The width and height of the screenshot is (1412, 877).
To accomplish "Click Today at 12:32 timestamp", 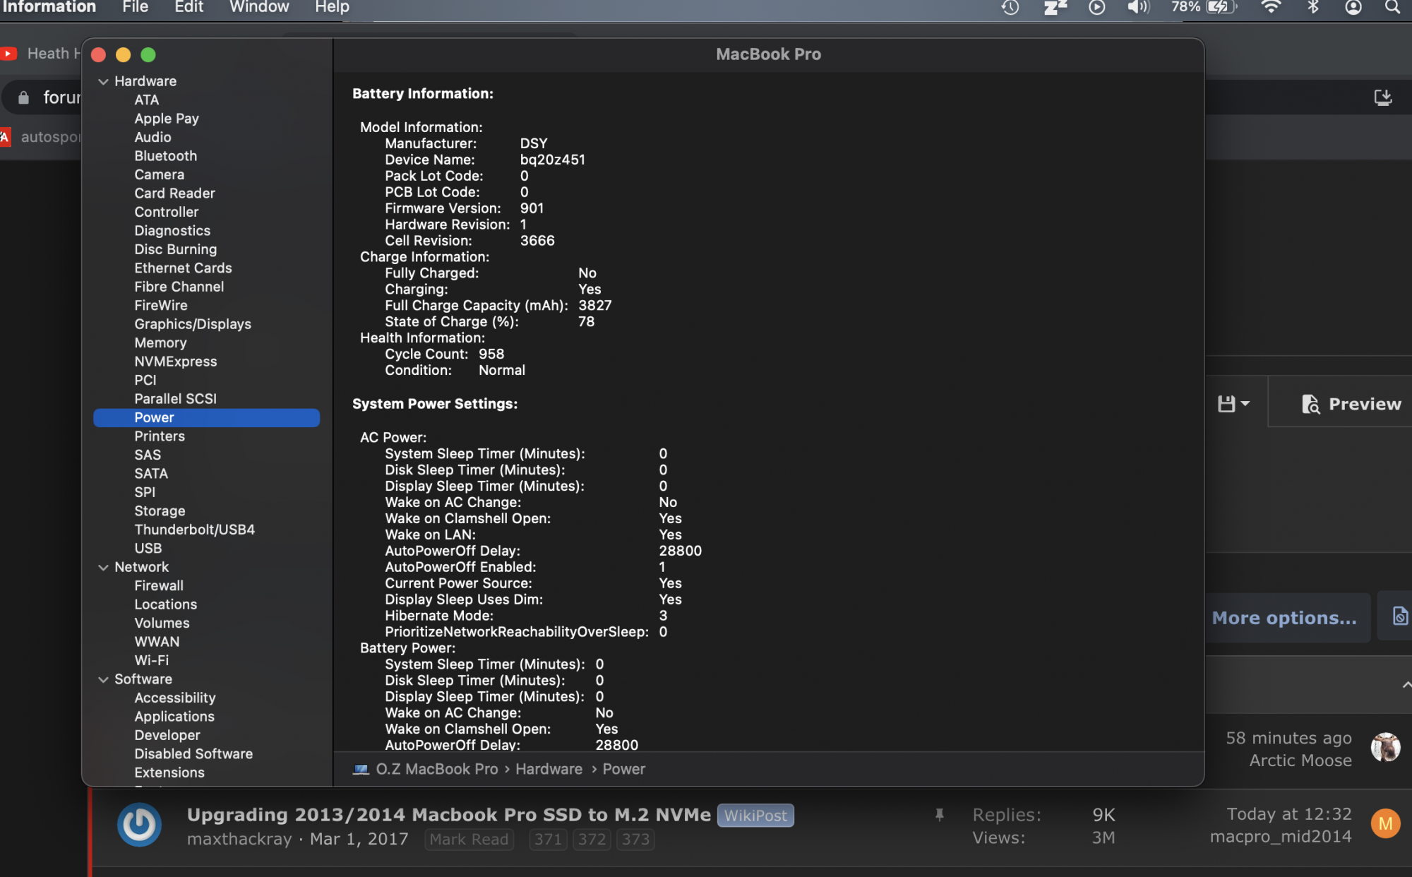I will pyautogui.click(x=1289, y=814).
